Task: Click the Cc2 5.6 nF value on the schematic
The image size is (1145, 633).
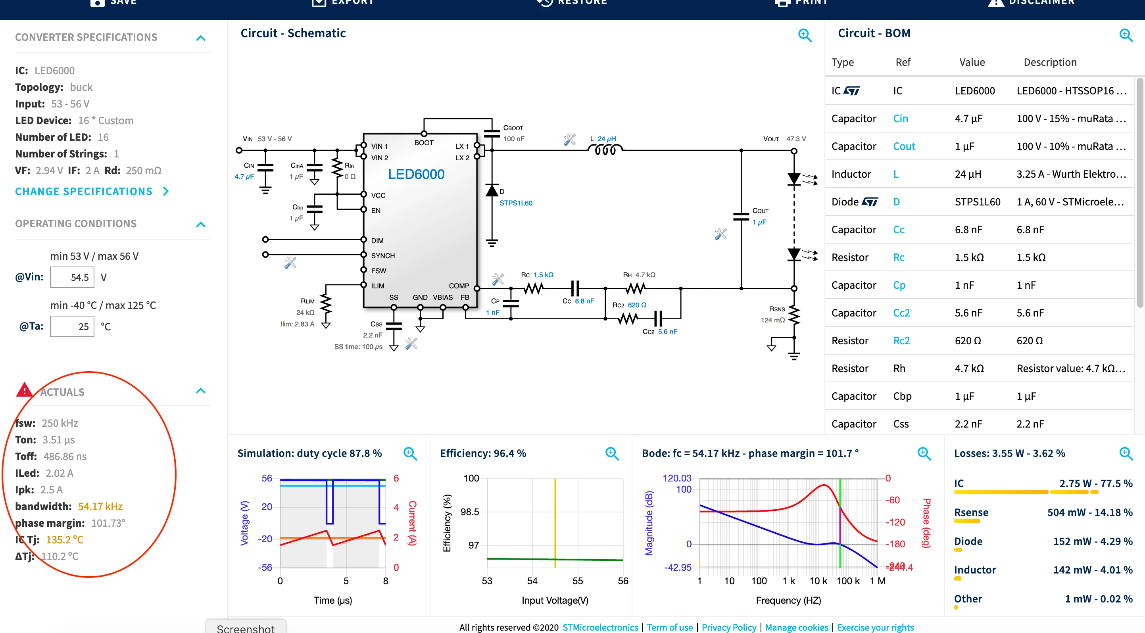Action: point(668,332)
